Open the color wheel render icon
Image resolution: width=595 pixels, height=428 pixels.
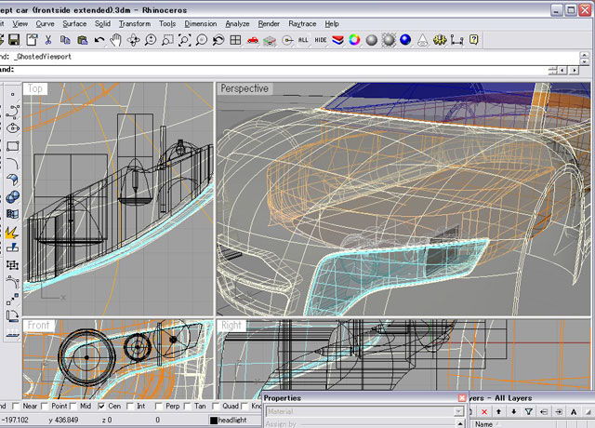(352, 40)
